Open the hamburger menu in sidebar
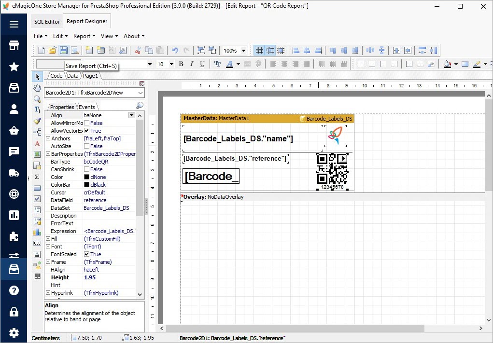 pos(14,24)
